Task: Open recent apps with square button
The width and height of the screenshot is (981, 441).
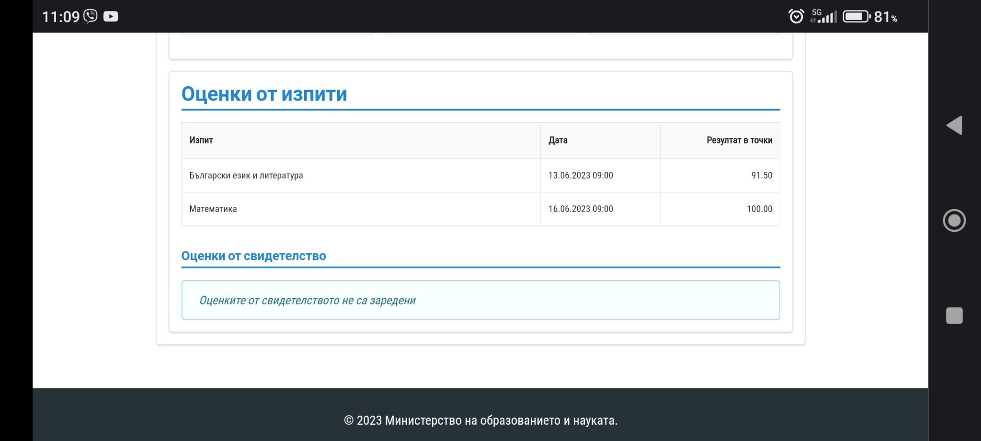Action: click(954, 316)
